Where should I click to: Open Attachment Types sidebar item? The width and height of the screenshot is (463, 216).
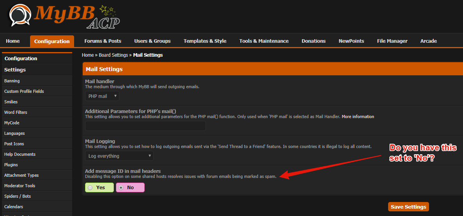coord(37,175)
